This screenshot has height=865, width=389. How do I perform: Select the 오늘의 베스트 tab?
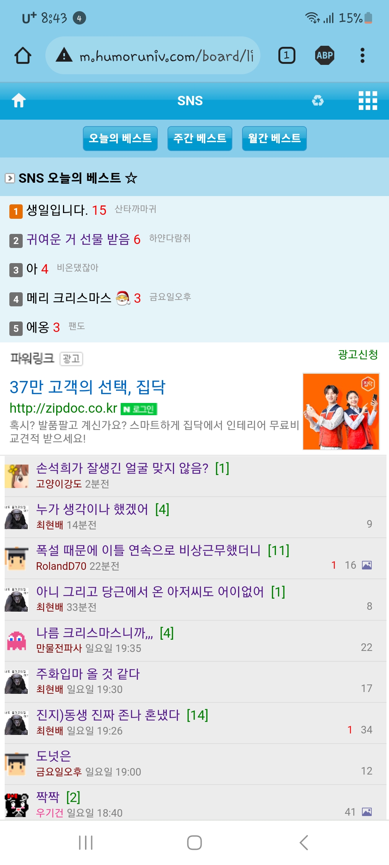coord(120,138)
